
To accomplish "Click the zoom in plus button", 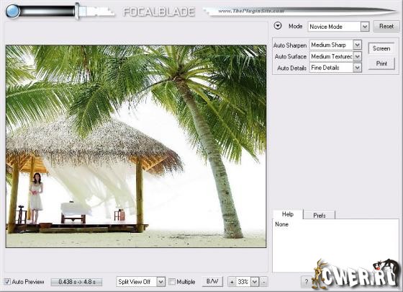I will (232, 282).
